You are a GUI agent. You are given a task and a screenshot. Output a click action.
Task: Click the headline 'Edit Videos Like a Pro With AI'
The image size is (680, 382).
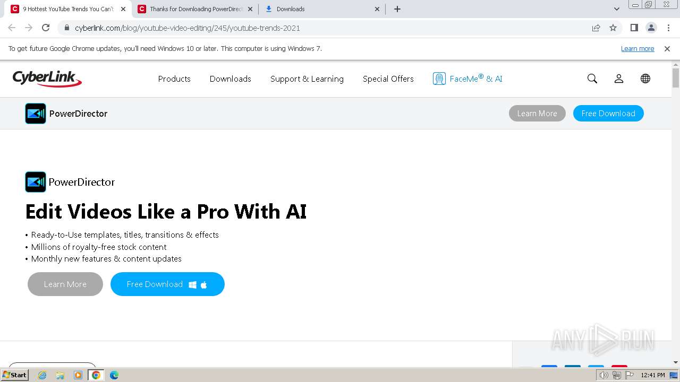166,212
